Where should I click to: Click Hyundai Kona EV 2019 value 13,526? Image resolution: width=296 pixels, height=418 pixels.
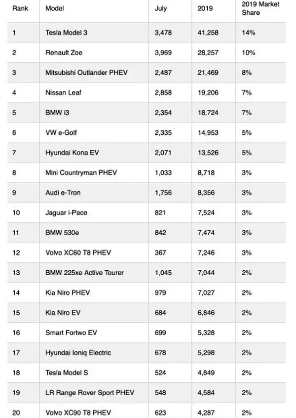[208, 153]
